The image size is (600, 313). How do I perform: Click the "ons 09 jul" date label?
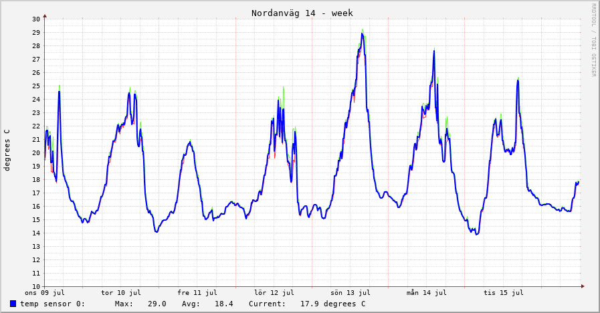pyautogui.click(x=45, y=293)
